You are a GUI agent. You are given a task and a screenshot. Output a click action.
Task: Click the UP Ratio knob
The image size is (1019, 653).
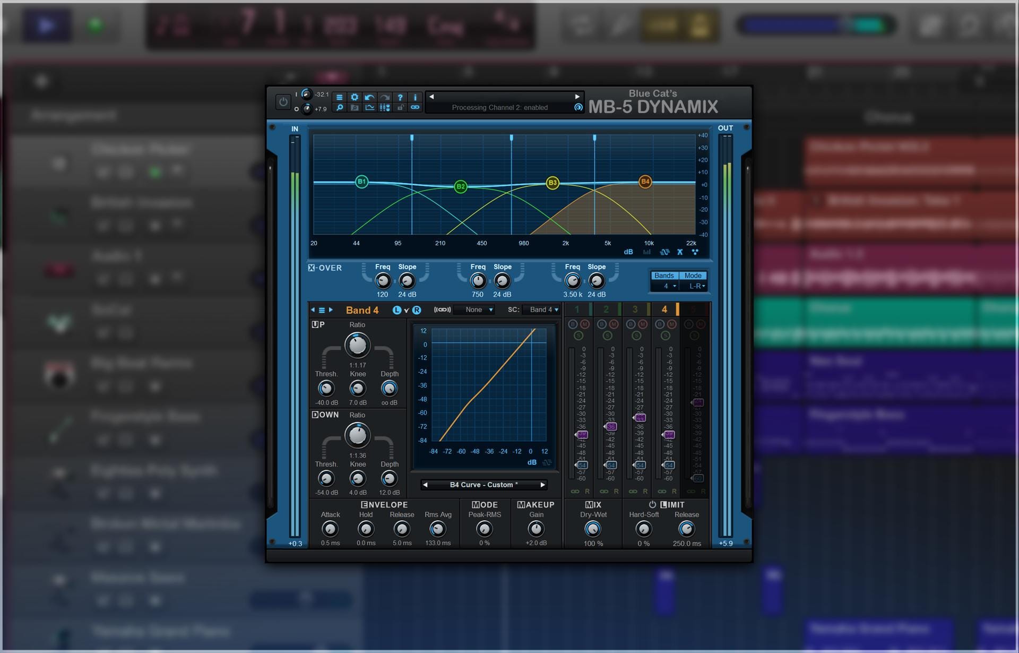point(357,345)
